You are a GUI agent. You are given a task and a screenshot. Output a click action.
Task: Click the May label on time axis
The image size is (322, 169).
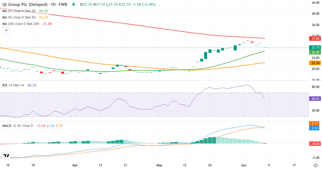coord(159,165)
